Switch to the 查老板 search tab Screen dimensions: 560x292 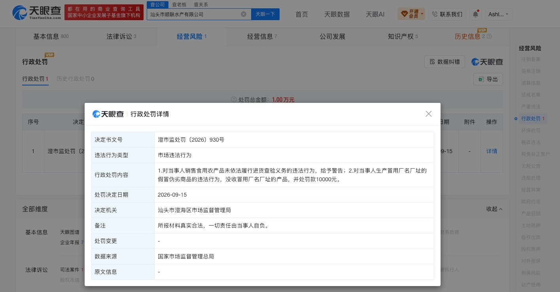point(179,5)
